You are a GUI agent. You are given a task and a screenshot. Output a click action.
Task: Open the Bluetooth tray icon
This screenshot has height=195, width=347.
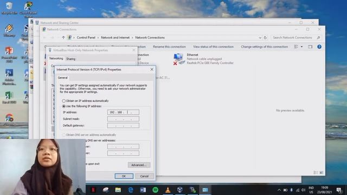[x=292, y=190]
